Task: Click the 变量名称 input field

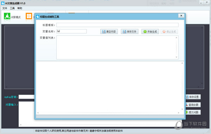Action: (71, 31)
